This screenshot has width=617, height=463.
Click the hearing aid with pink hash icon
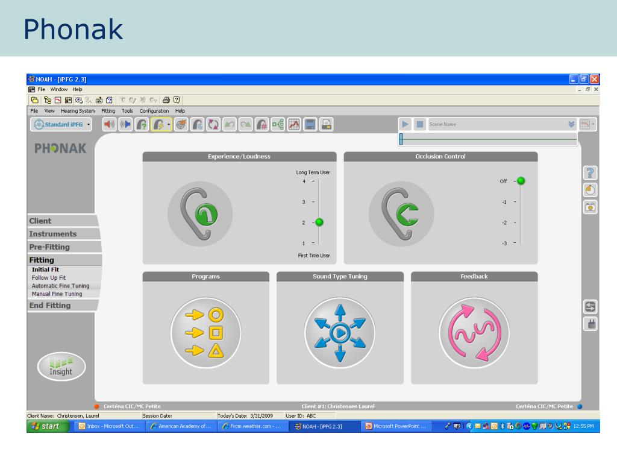coord(262,124)
